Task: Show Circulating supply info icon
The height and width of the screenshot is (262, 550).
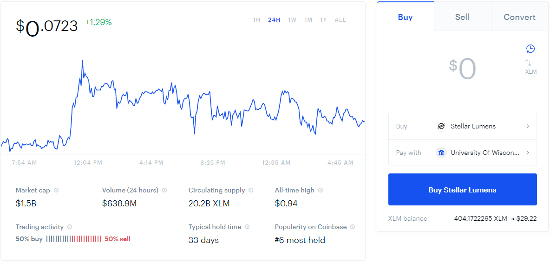Action: (x=251, y=190)
